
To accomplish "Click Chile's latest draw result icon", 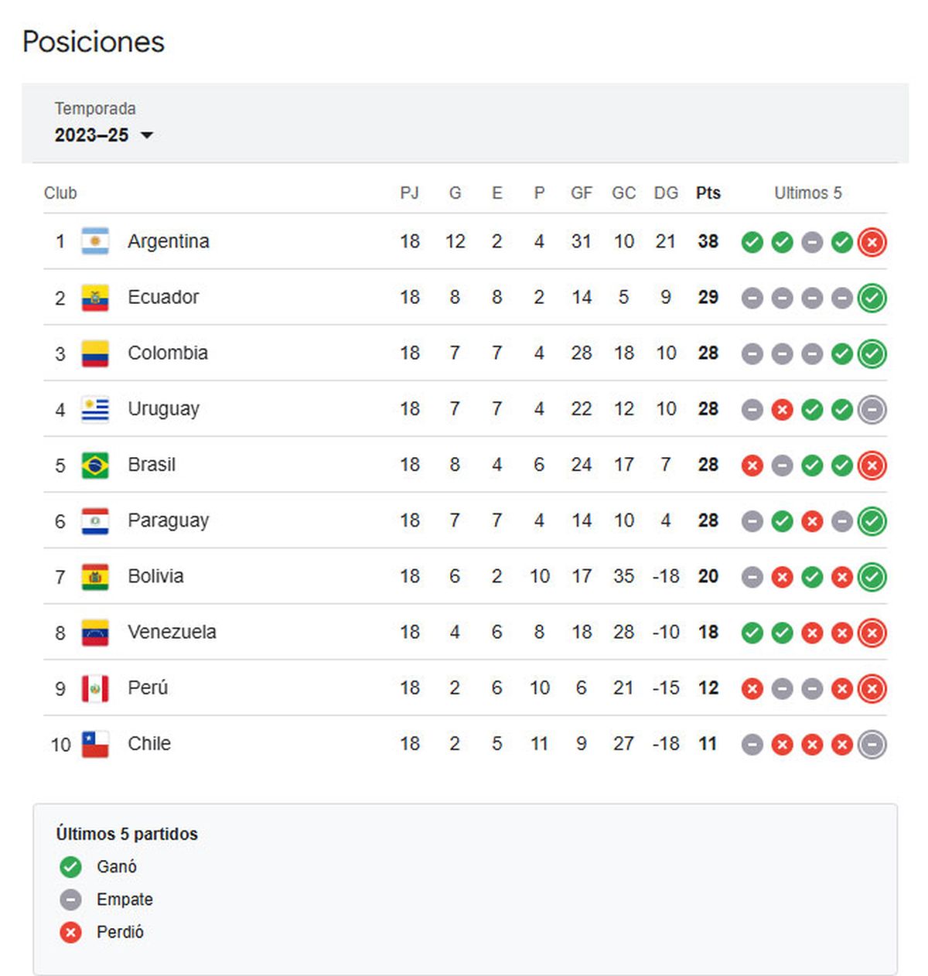I will pyautogui.click(x=872, y=745).
